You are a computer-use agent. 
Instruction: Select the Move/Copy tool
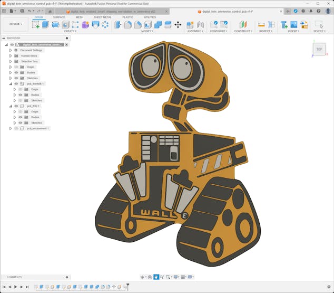[178, 24]
